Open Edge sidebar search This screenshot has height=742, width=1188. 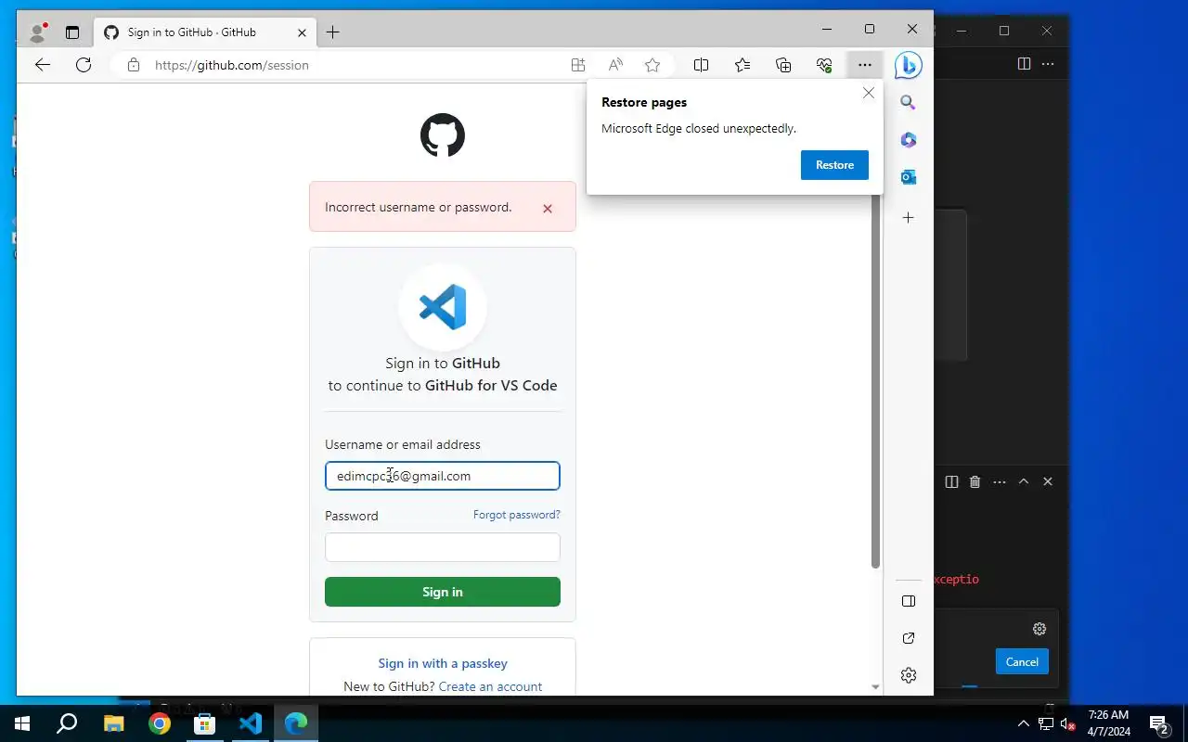pos(909,103)
